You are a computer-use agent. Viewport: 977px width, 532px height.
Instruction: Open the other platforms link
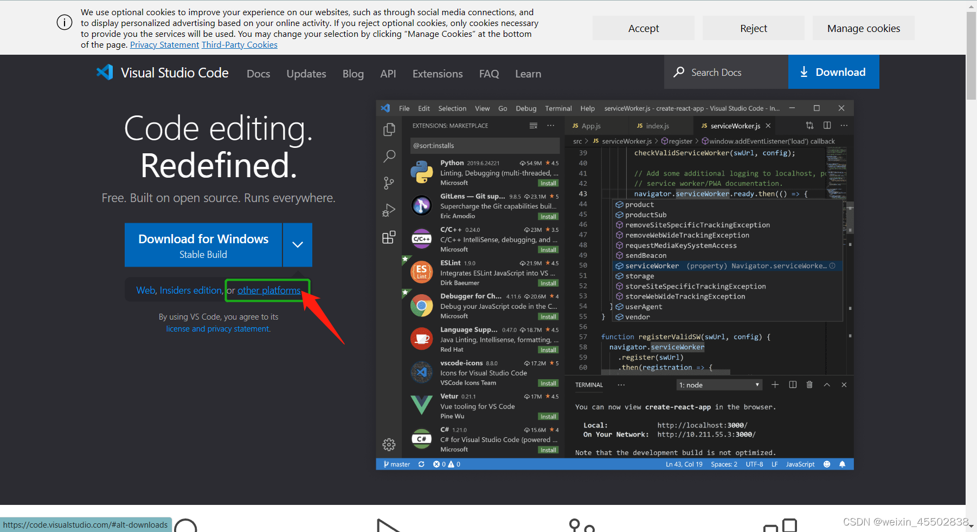pos(269,290)
